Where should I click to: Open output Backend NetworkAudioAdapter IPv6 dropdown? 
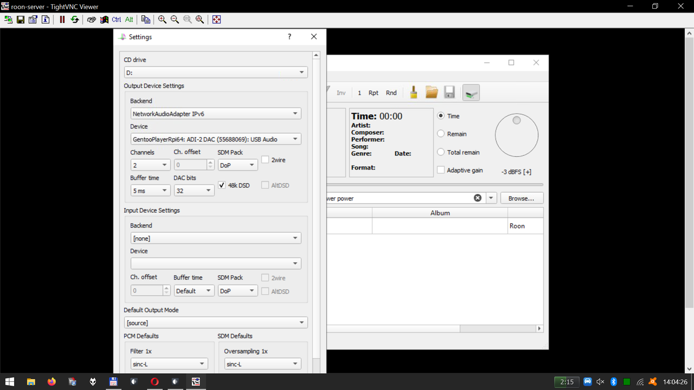point(216,114)
